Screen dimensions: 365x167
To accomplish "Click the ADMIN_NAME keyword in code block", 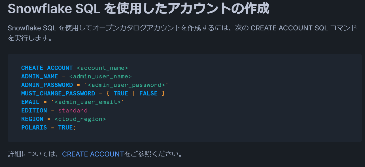I will click(x=39, y=76).
